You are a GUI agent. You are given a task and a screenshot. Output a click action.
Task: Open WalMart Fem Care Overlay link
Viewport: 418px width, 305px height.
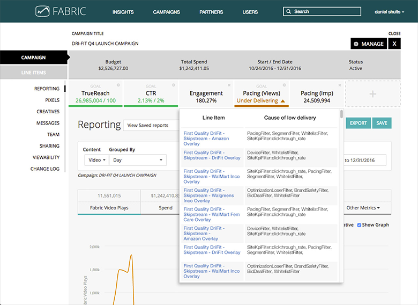pos(211,214)
